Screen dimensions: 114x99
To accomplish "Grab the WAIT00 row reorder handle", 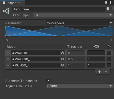I will tap(8, 53).
